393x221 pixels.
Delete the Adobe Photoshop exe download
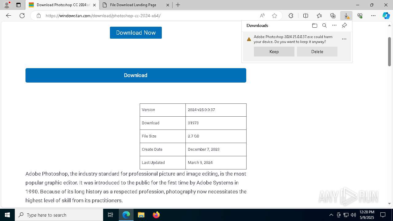(317, 52)
